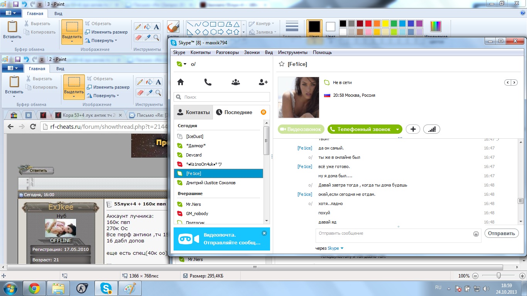This screenshot has height=296, width=527.
Task: Click Обрезать in 2 - Paint
Action: tap(100, 79)
